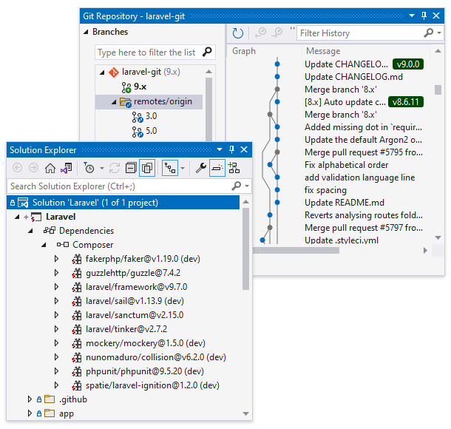Click the Home icon in Solution Explorer
The image size is (451, 429).
(50, 168)
